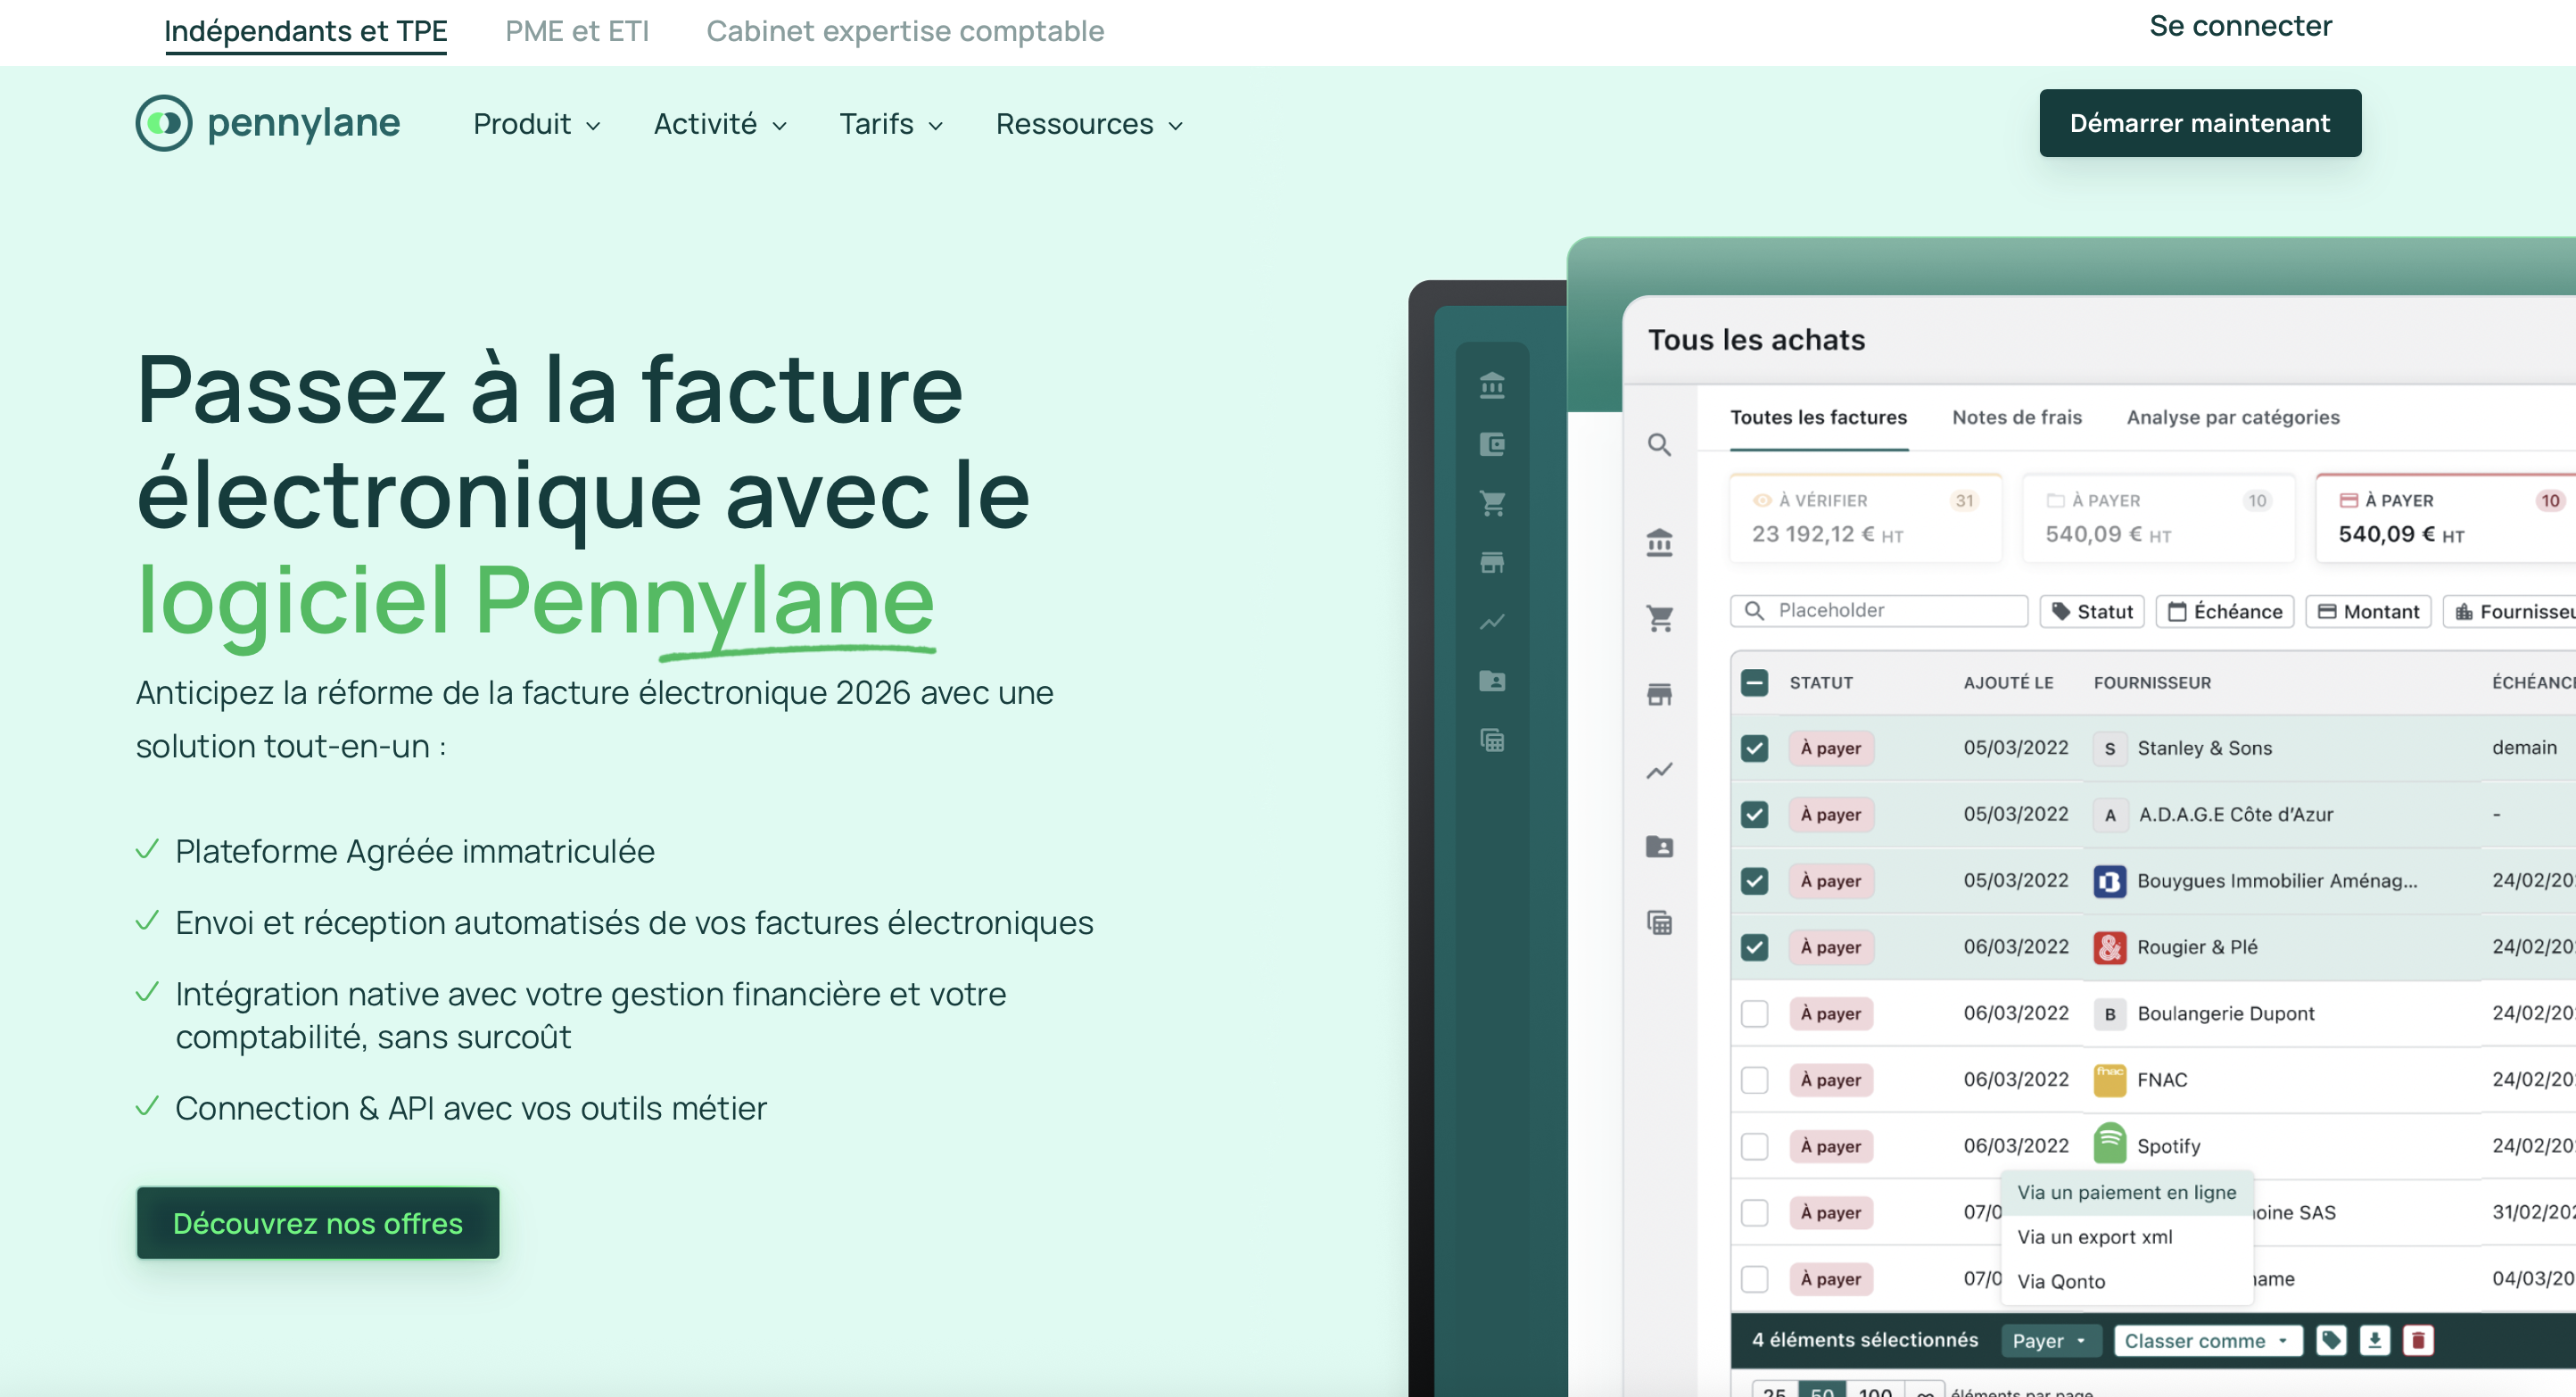The height and width of the screenshot is (1397, 2576).
Task: Uncheck the Stanley & Sons row checkbox
Action: [x=1754, y=748]
